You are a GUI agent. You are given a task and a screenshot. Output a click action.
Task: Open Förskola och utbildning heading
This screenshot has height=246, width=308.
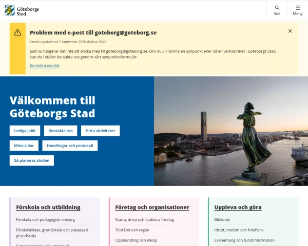point(48,208)
